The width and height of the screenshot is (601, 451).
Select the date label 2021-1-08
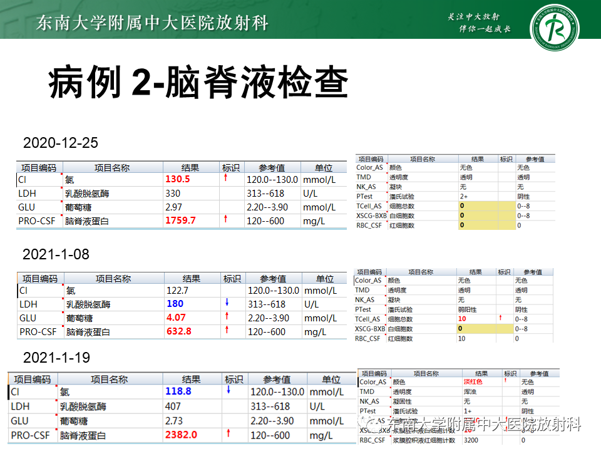(56, 254)
